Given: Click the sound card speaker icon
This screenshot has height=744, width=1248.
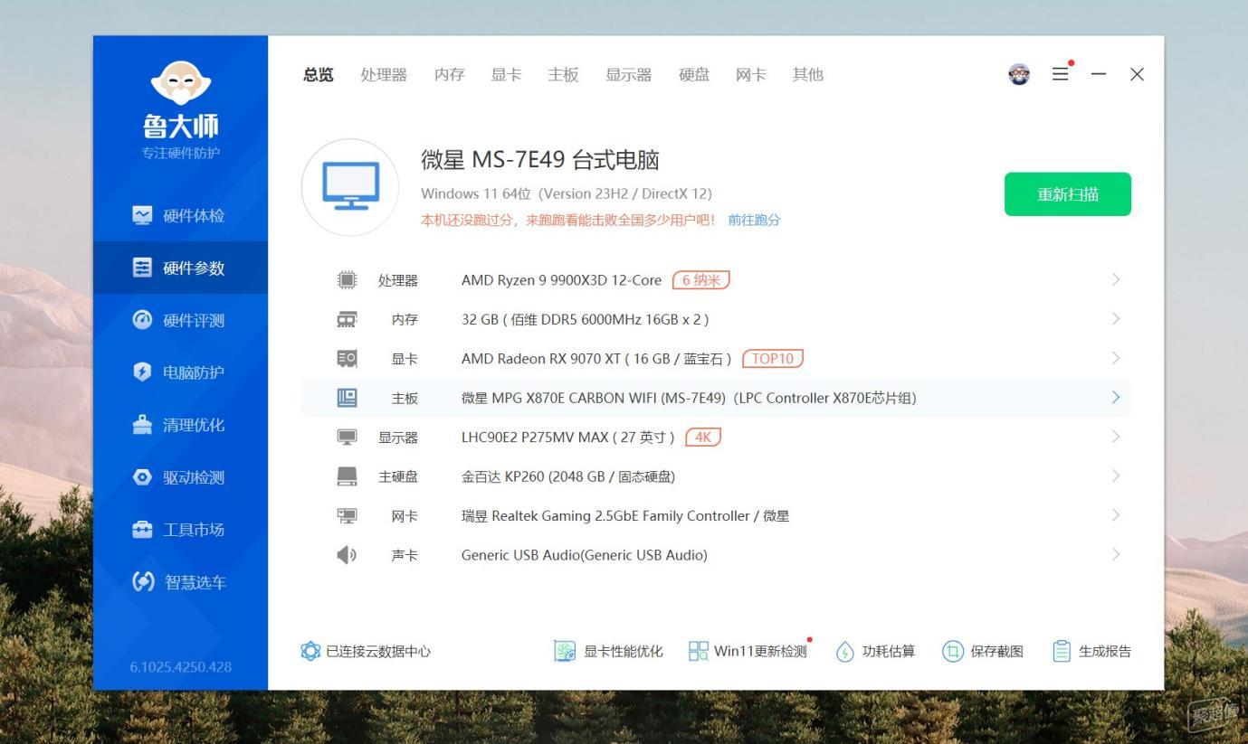Looking at the screenshot, I should tap(347, 554).
